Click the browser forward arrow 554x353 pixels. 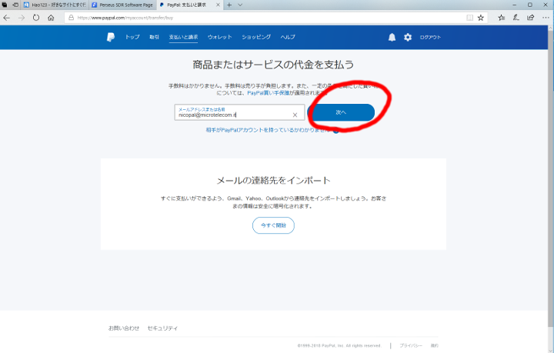click(x=22, y=18)
